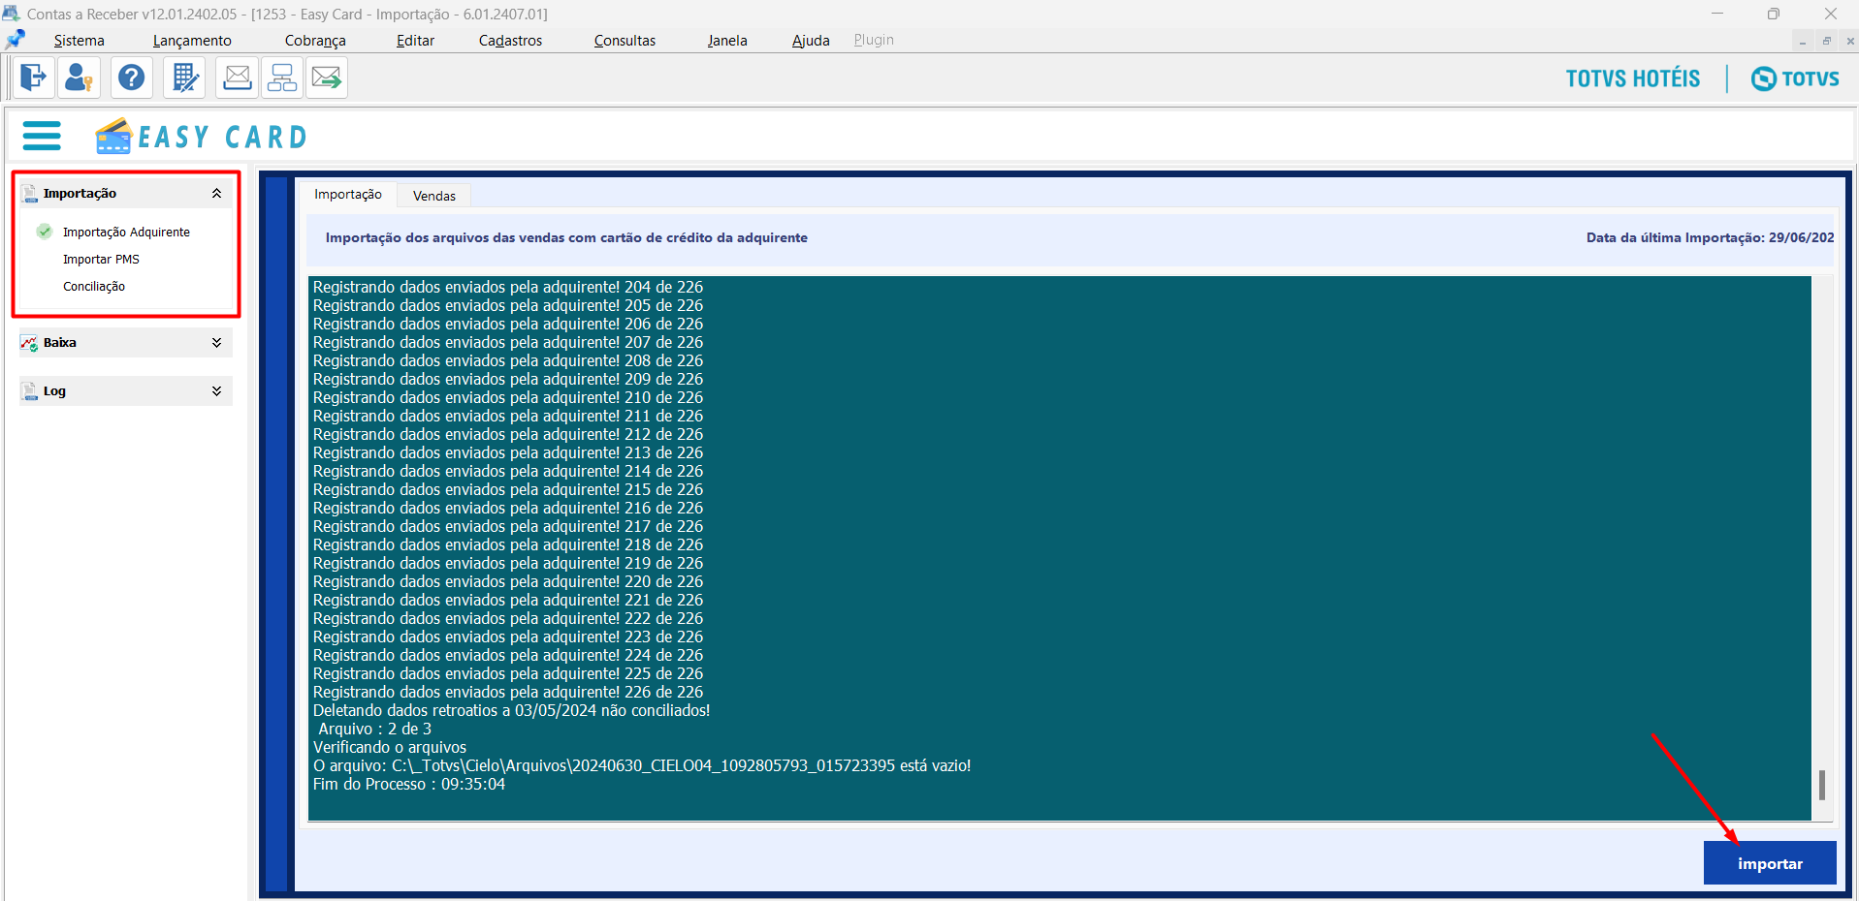
Task: Click the blue importar button
Action: [x=1770, y=863]
